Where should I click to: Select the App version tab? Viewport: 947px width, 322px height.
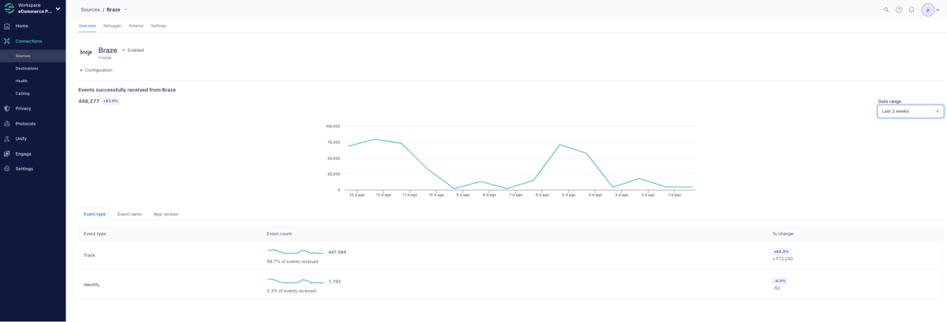click(x=166, y=214)
